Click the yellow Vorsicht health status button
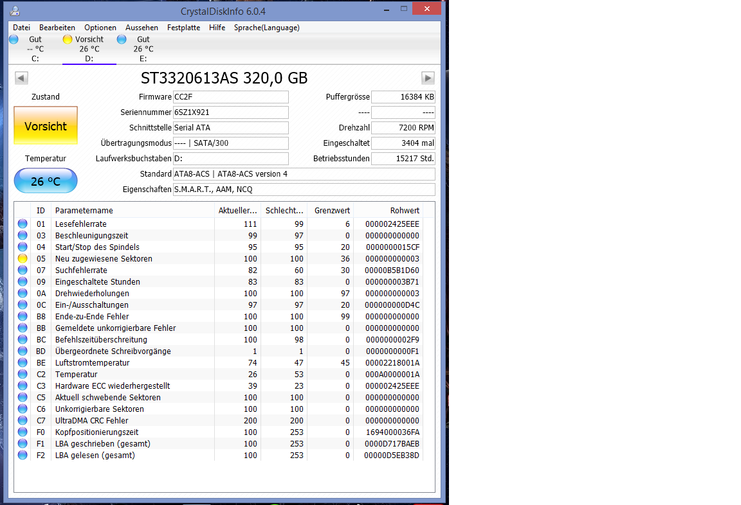741x505 pixels. coord(46,125)
